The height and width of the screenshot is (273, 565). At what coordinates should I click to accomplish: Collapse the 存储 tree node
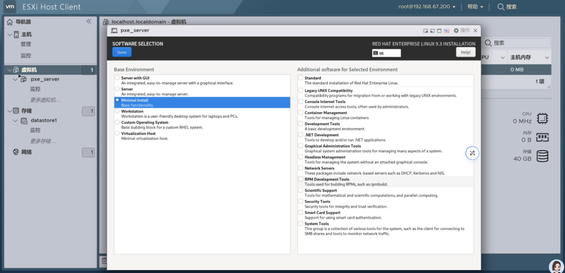tap(9, 111)
